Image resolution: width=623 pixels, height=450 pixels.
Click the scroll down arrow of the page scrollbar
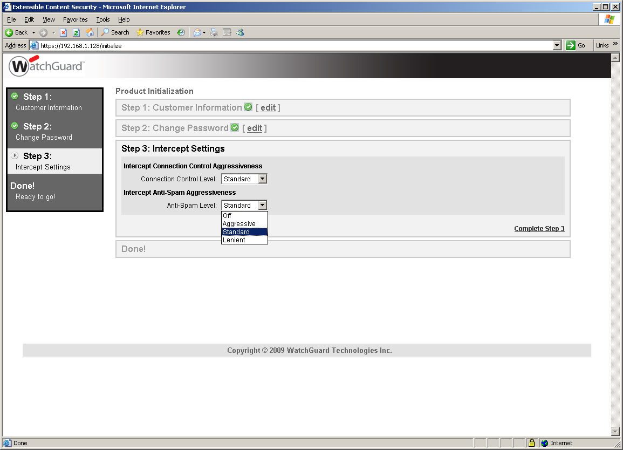(615, 432)
